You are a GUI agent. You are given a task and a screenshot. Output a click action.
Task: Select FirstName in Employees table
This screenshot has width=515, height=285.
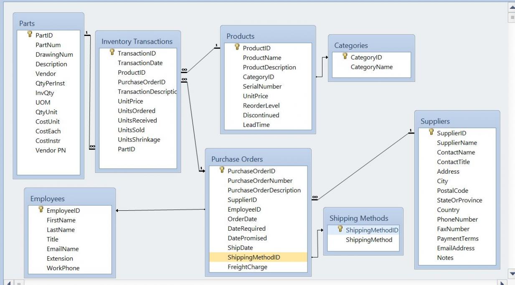click(61, 220)
